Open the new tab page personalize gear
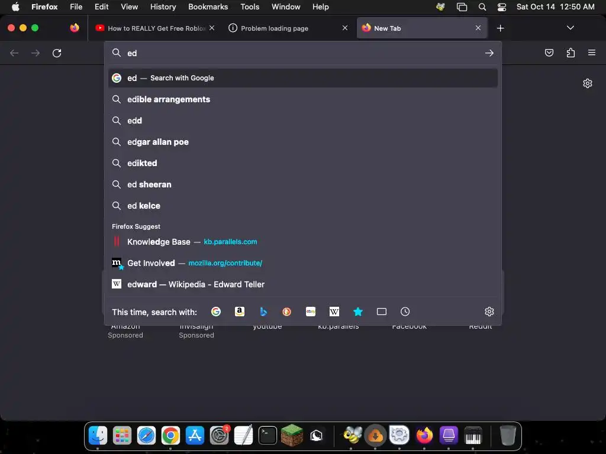The image size is (606, 454). 588,83
